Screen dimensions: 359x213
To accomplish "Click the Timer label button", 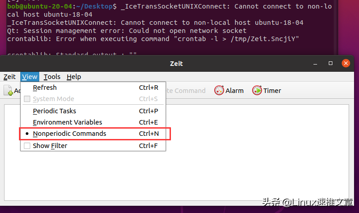I will point(272,91).
